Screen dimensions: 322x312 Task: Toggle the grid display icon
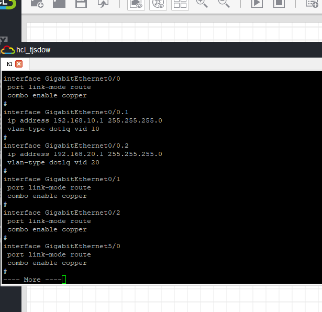(x=180, y=4)
